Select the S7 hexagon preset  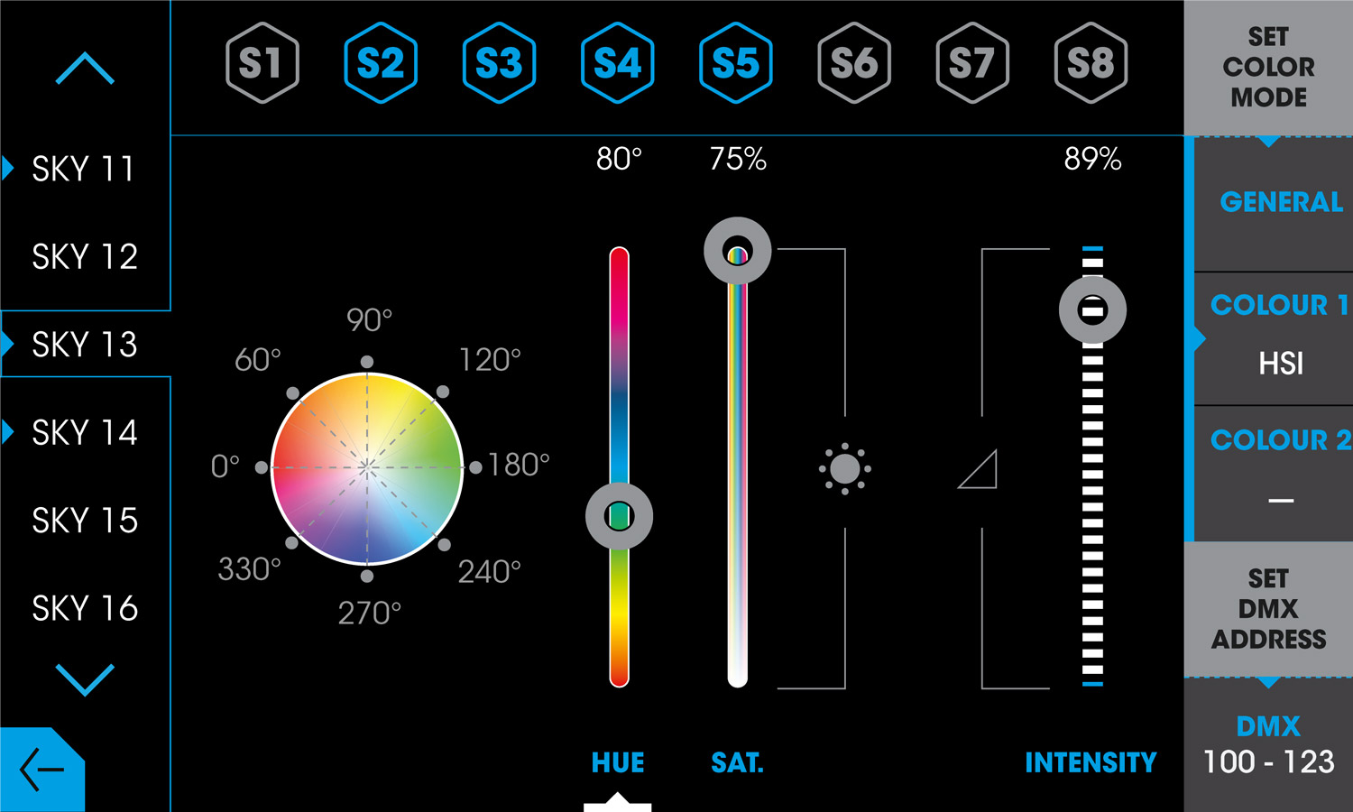(972, 63)
